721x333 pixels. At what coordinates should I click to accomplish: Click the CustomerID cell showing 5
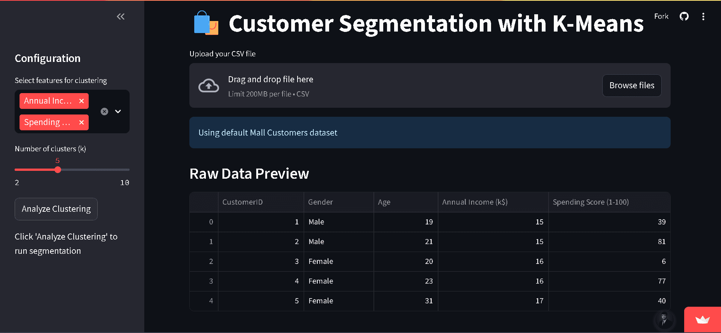click(x=261, y=301)
